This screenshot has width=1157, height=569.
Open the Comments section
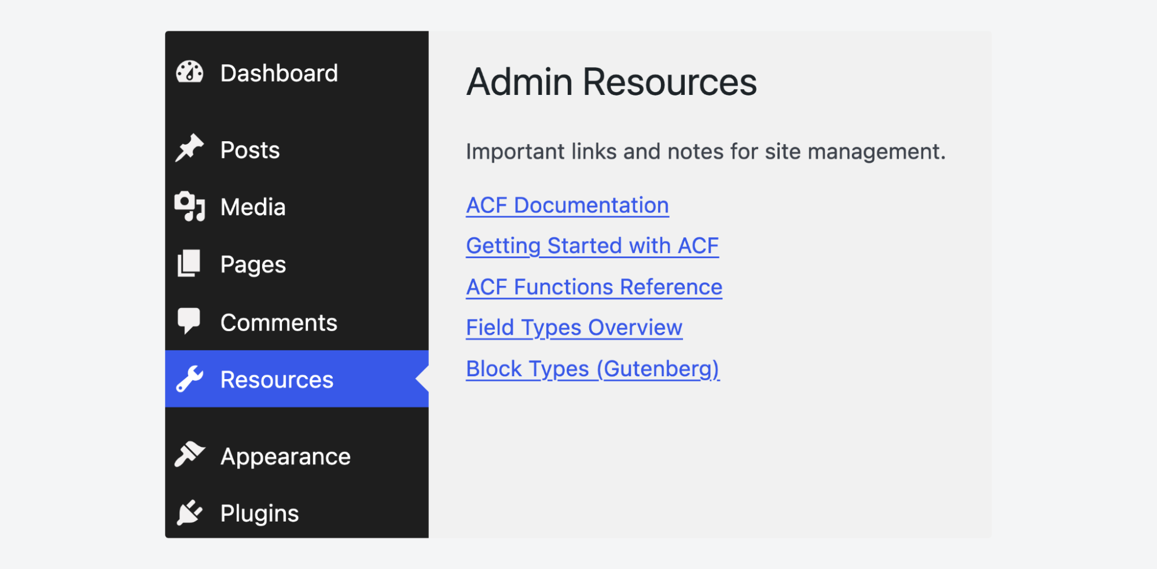click(x=279, y=322)
